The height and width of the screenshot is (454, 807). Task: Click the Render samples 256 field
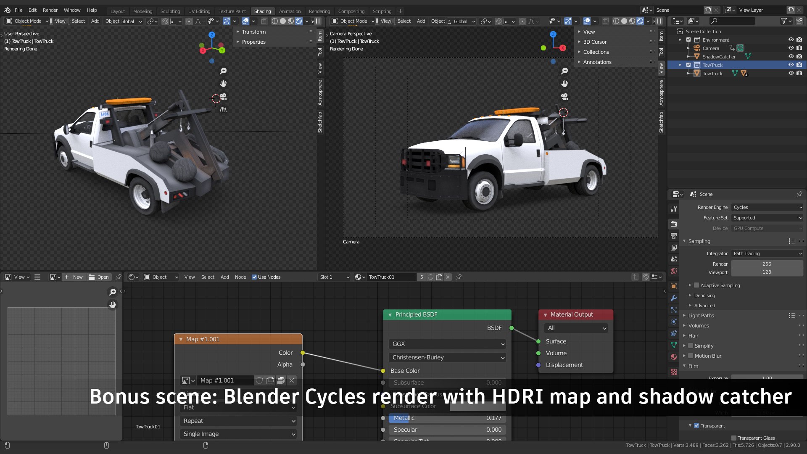[767, 264]
